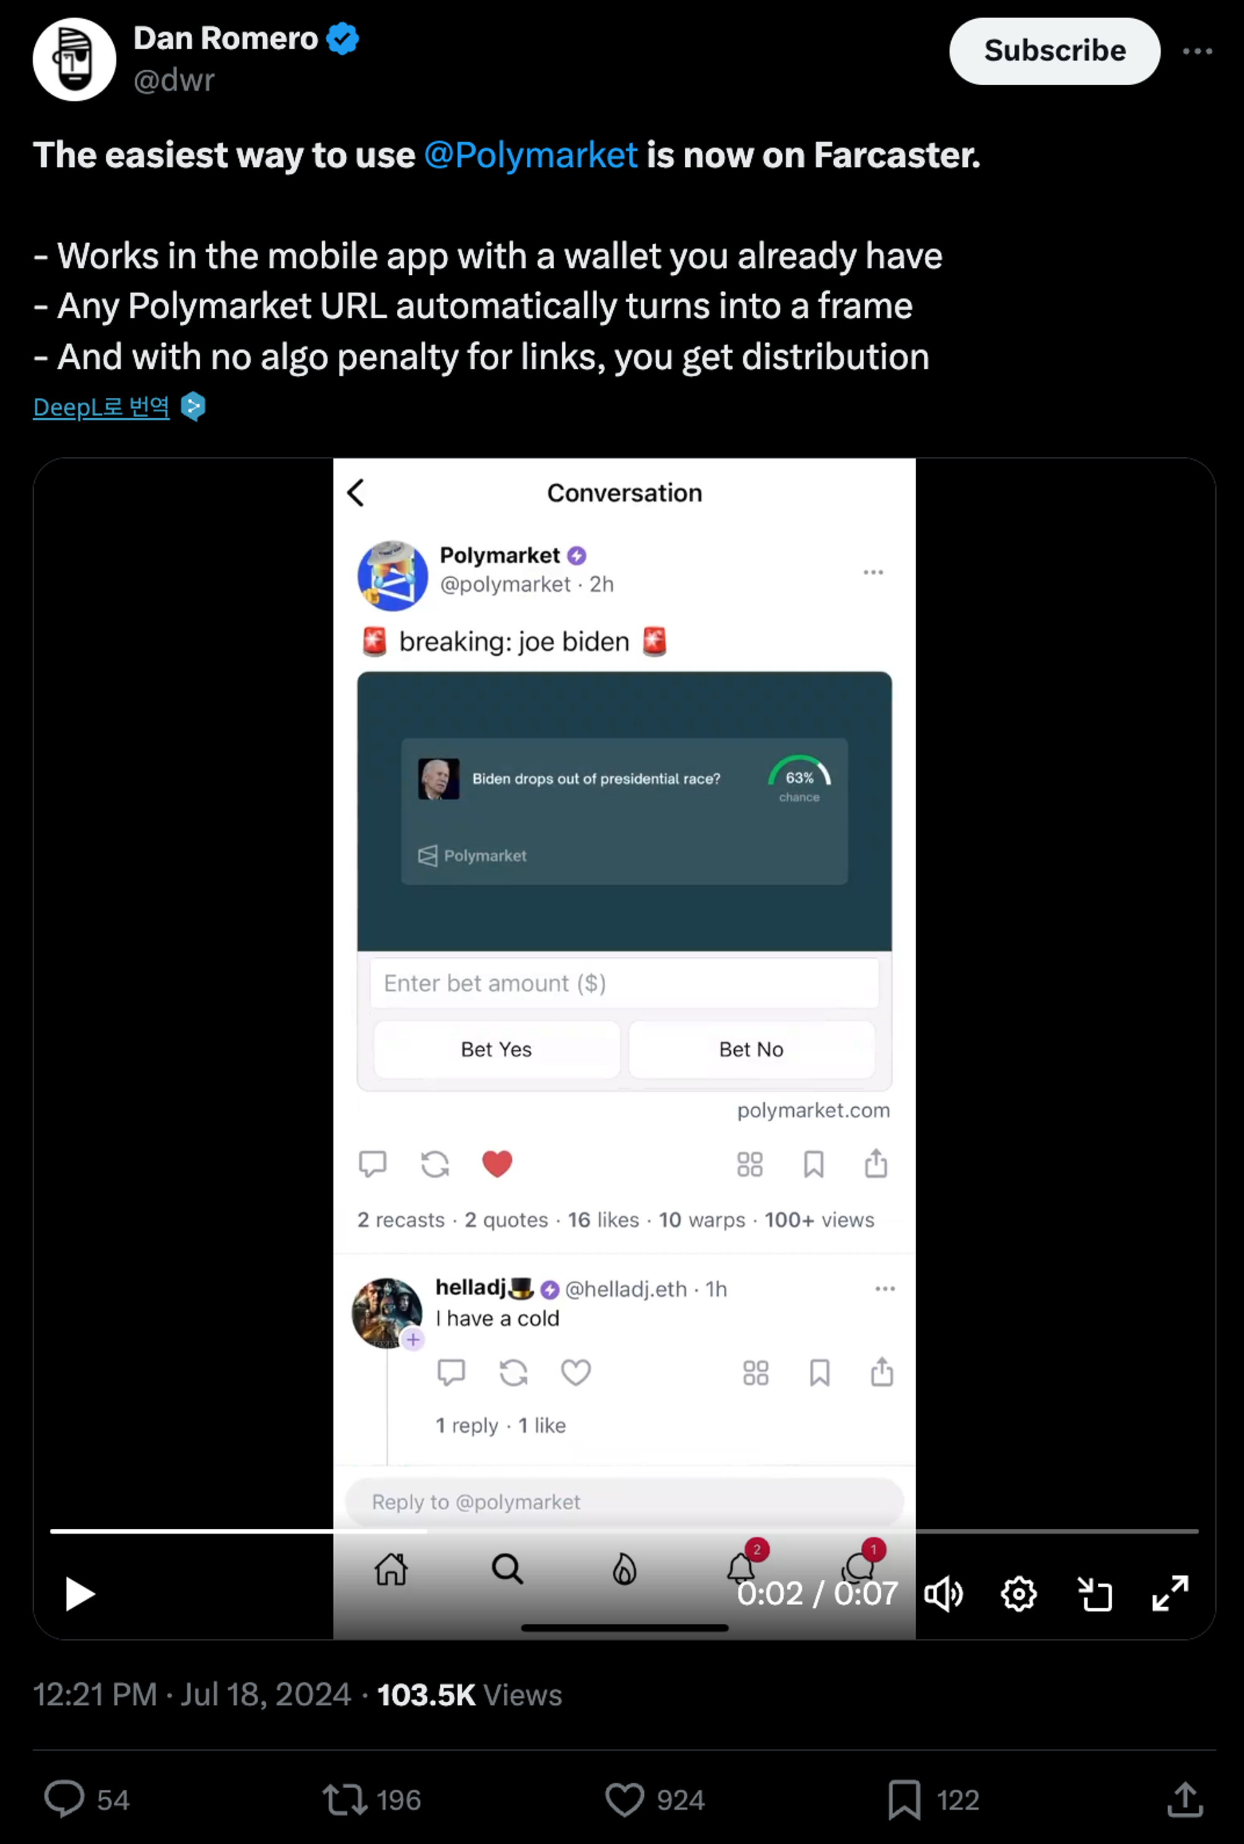1244x1844 pixels.
Task: Click the Enter bet amount field
Action: 624,983
